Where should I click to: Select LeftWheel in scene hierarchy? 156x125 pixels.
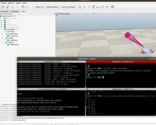[x=14, y=40]
